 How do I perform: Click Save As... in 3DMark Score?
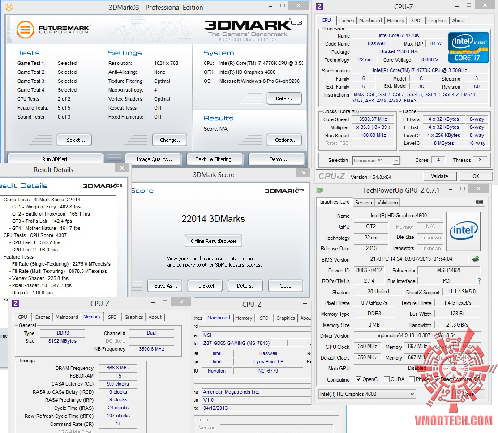pyautogui.click(x=165, y=286)
